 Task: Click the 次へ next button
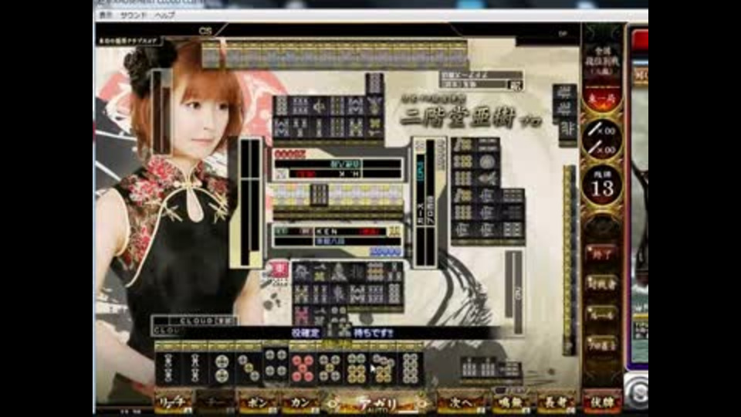click(x=461, y=403)
